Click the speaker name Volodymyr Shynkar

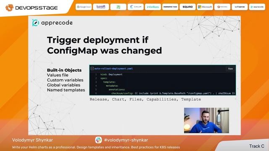tap(33, 140)
